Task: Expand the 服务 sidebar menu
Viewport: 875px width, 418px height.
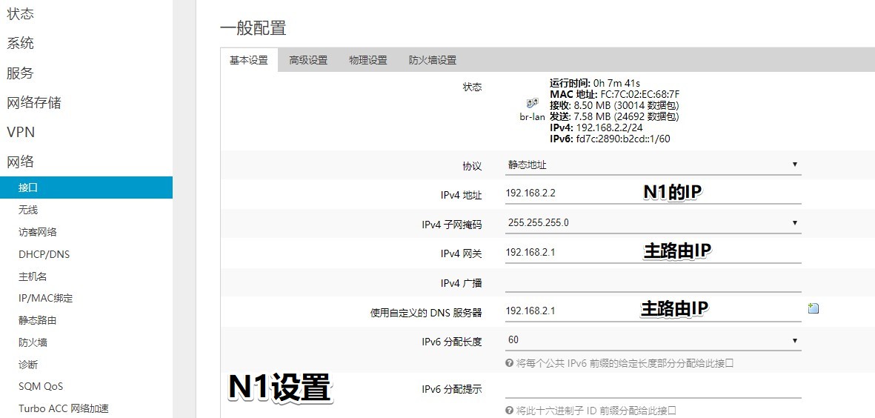Action: [x=20, y=73]
